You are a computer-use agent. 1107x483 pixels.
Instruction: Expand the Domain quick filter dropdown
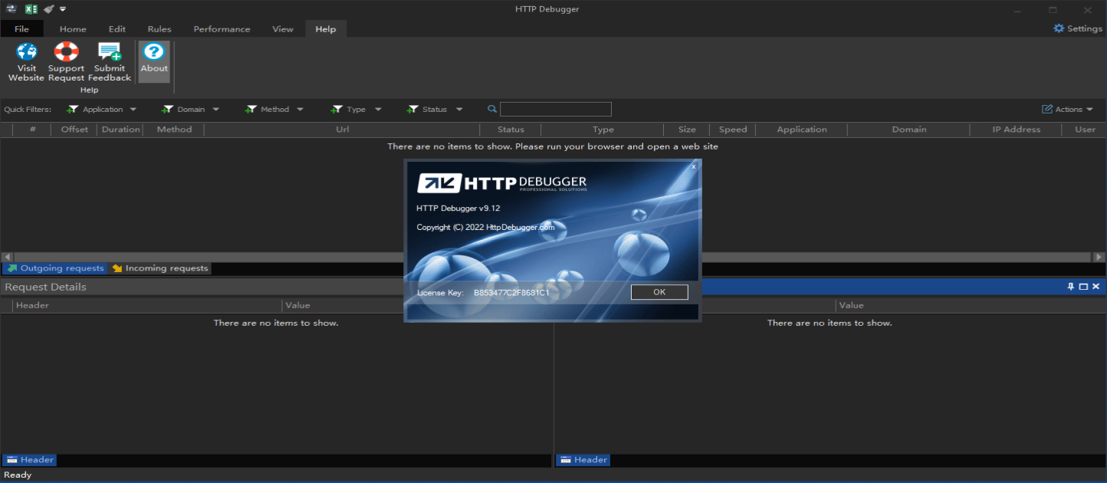tap(216, 110)
